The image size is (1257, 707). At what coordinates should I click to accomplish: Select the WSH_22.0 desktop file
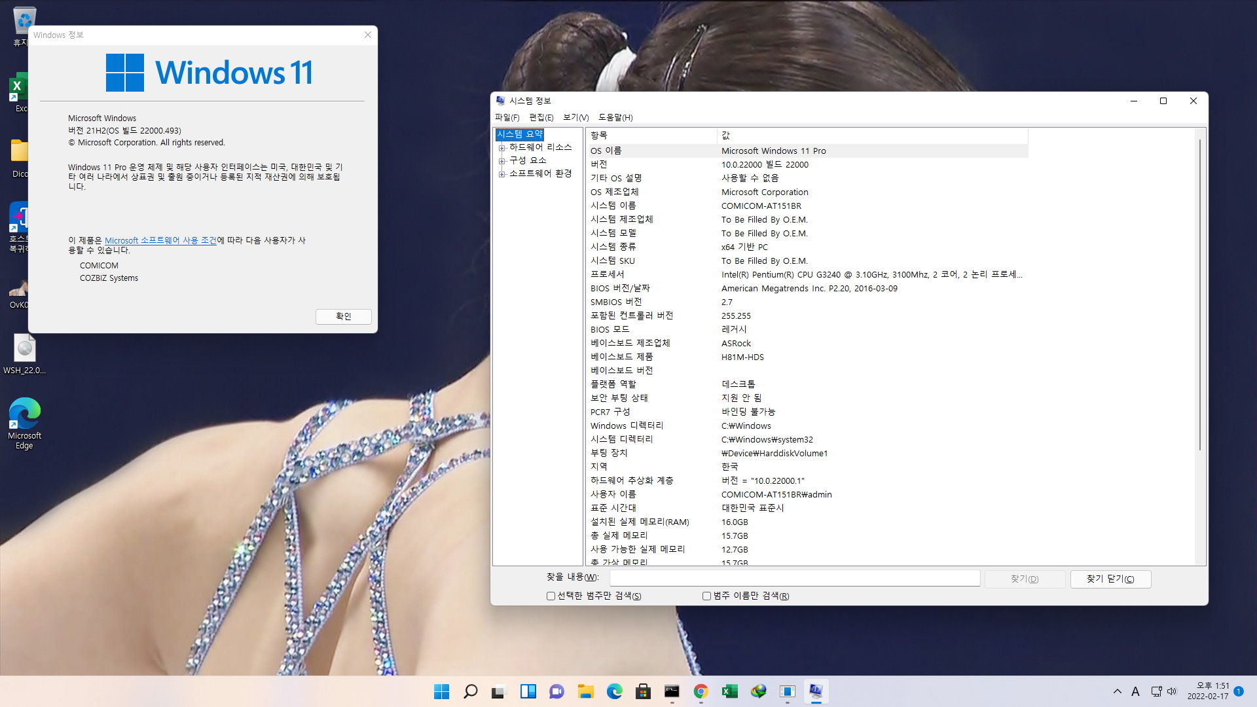coord(24,354)
